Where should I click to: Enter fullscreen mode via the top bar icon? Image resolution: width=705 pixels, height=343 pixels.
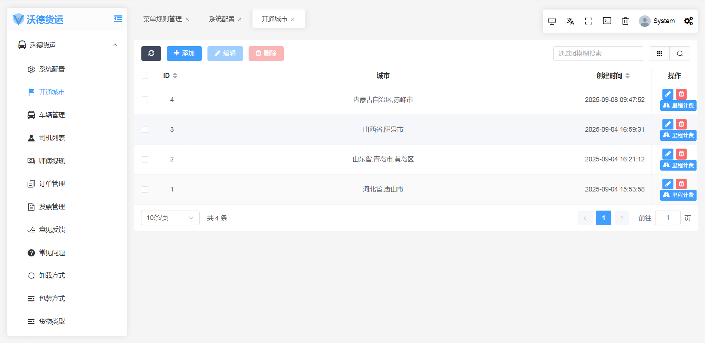(589, 21)
